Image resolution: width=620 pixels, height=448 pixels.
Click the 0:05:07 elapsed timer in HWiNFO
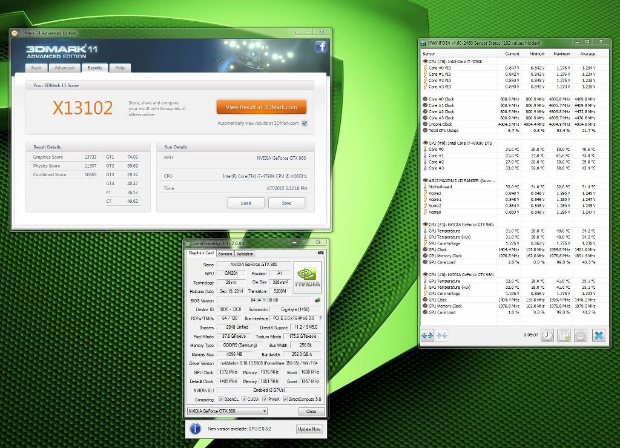tap(530, 335)
